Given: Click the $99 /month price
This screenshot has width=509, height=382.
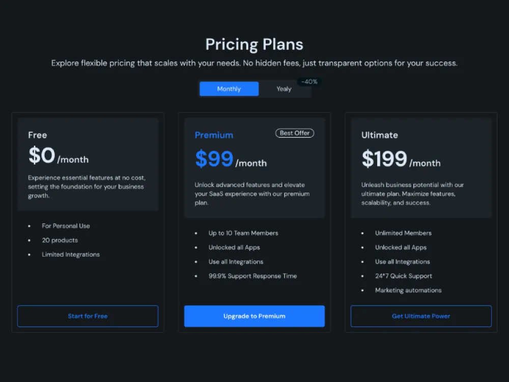Looking at the screenshot, I should (x=231, y=160).
